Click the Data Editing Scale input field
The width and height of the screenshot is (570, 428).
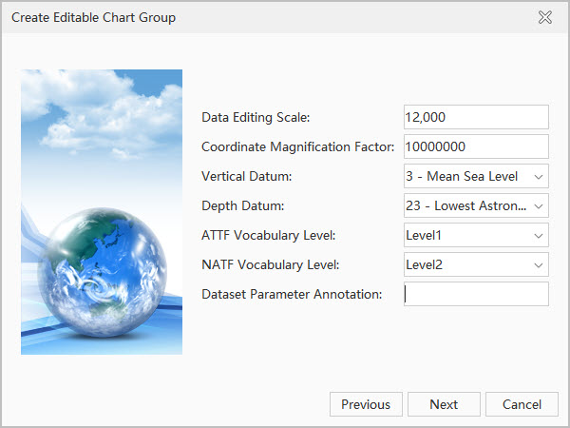click(x=476, y=117)
